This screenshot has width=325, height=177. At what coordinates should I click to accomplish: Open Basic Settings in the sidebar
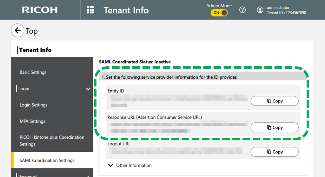pos(33,72)
